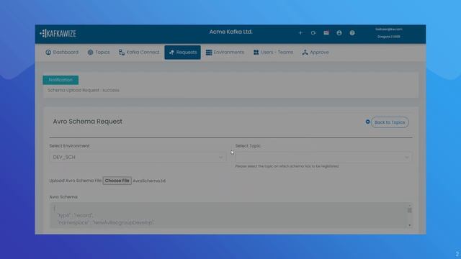The height and width of the screenshot is (259, 461).
Task: Click the help question mark icon
Action: [352, 33]
